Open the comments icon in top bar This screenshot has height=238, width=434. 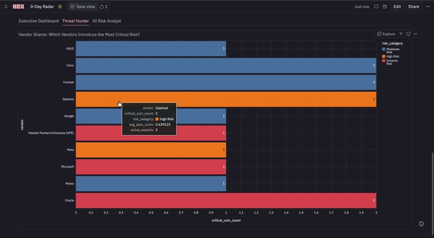pyautogui.click(x=376, y=6)
